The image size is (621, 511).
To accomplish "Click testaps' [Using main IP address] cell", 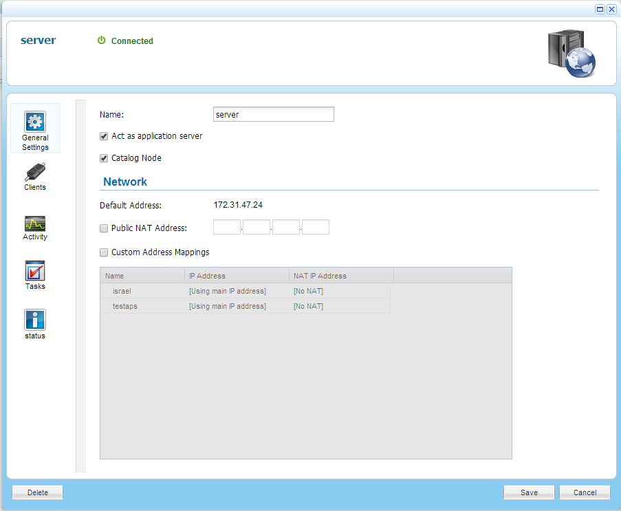I will click(228, 306).
